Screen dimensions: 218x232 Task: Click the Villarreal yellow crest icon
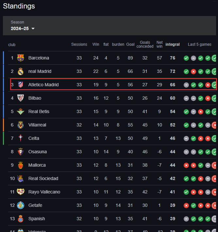pos(20,125)
